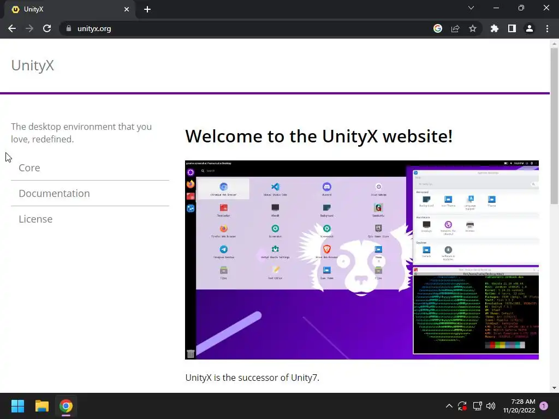The height and width of the screenshot is (419, 559).
Task: Click the address bar URL unityx.org
Action: pos(94,28)
